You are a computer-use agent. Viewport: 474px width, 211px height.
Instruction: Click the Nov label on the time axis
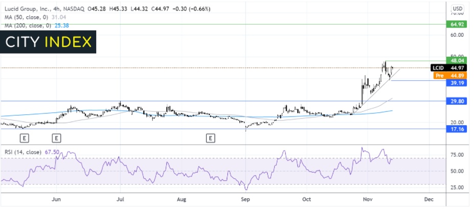click(368, 200)
